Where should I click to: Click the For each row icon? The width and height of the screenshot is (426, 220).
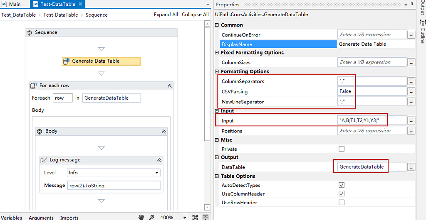33,86
